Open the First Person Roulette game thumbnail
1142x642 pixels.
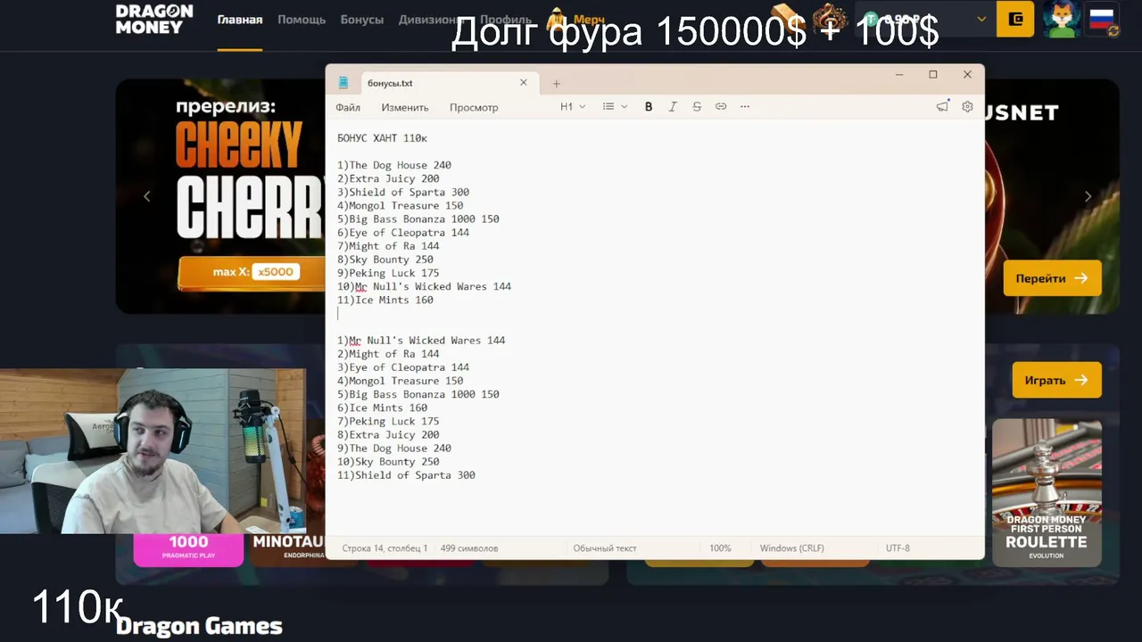point(1047,492)
